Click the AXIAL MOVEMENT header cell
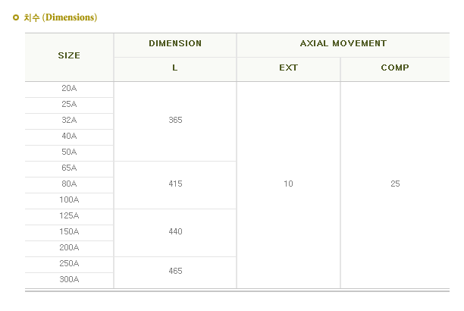 point(343,43)
